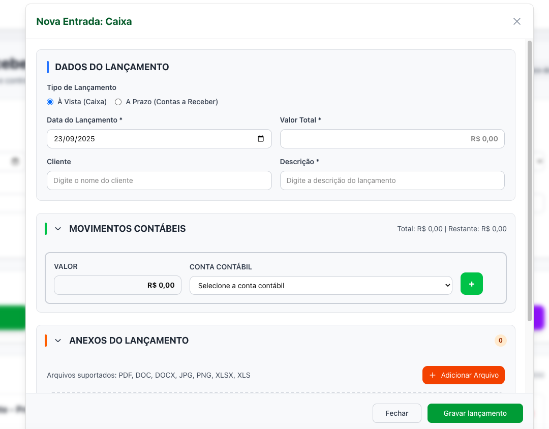The height and width of the screenshot is (429, 549).
Task: Select A Prazo (Contas a Receber) option
Action: pyautogui.click(x=118, y=102)
